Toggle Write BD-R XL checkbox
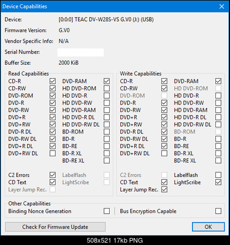 point(218,153)
